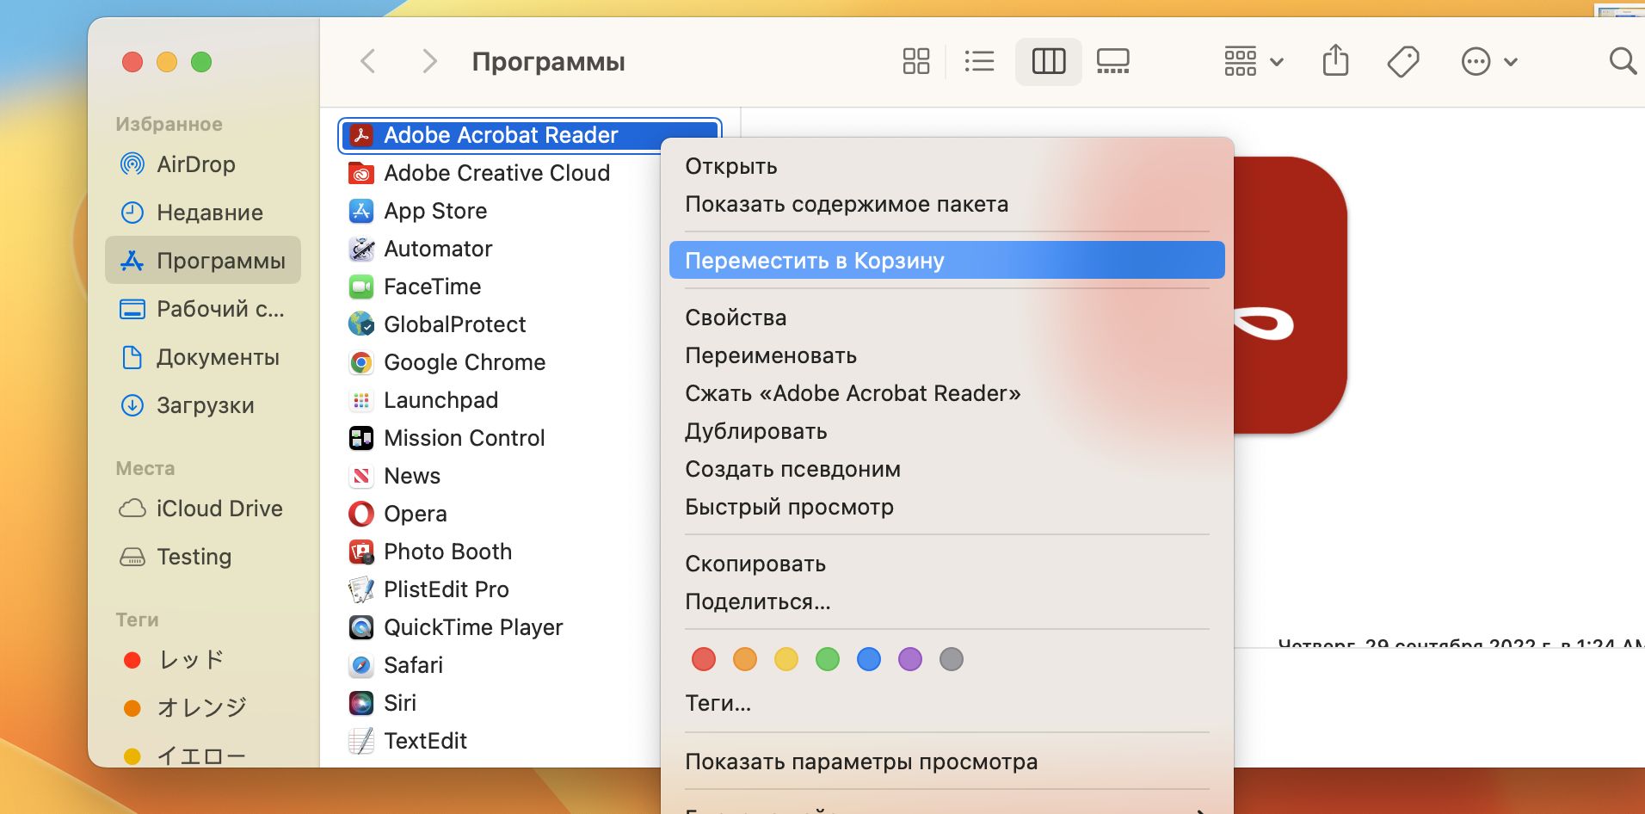Choose Открыть in the context menu
Viewport: 1645px width, 814px height.
(x=946, y=166)
